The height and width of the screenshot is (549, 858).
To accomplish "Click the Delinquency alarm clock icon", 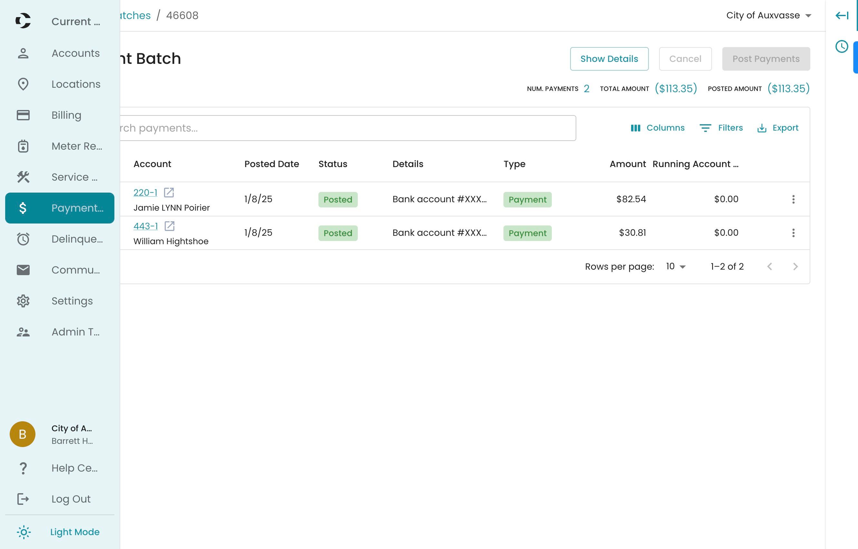I will pos(23,239).
